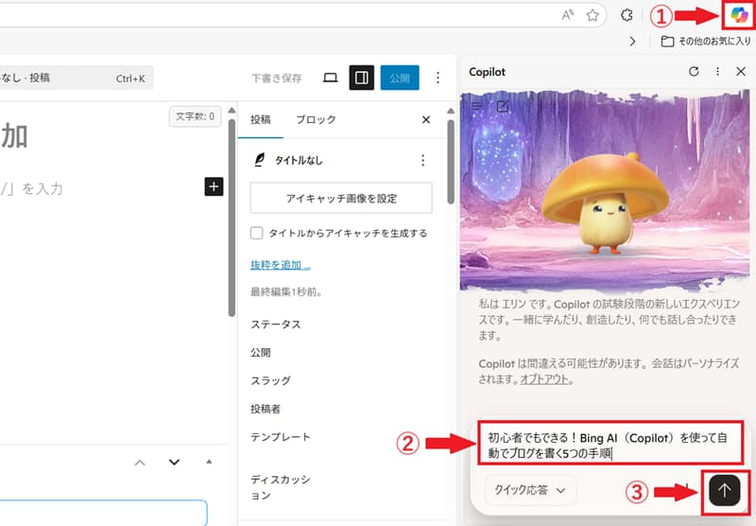Click inside the Copilot message text box

[610, 445]
